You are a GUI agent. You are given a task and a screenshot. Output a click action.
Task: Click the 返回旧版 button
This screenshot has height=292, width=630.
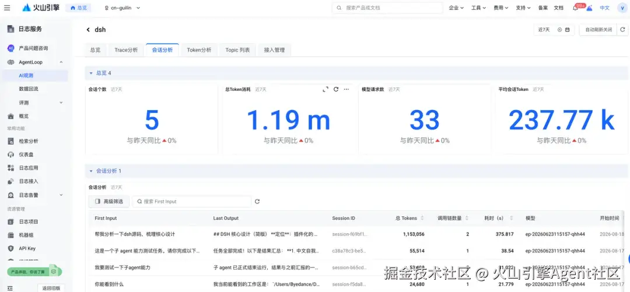[x=51, y=287]
